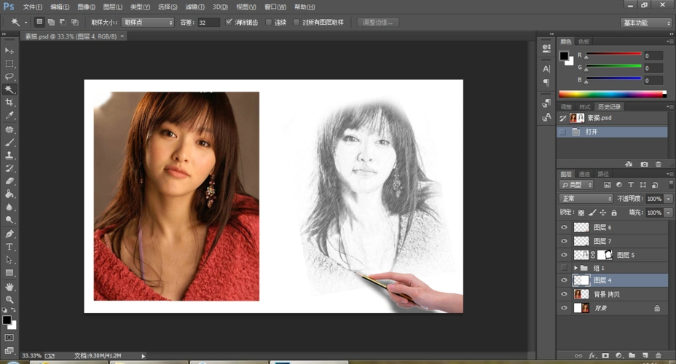
Task: Switch to the 路径 paths tab
Action: (x=603, y=174)
